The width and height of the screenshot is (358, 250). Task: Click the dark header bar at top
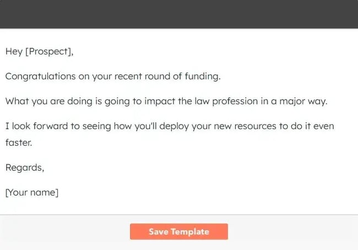179,14
